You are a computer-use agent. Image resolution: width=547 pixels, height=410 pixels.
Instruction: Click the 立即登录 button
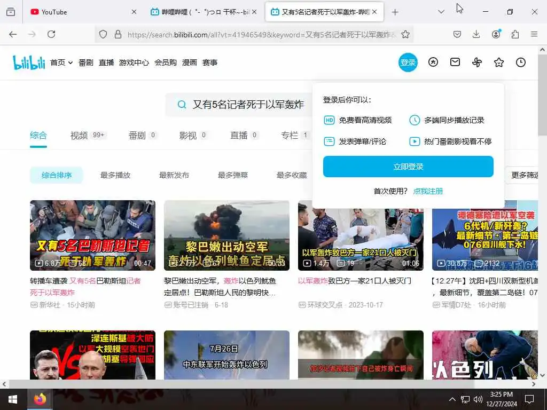tap(408, 167)
